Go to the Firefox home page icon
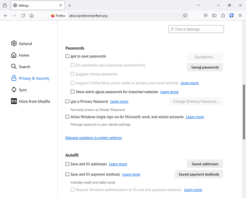246x198 pixels. [32, 15]
